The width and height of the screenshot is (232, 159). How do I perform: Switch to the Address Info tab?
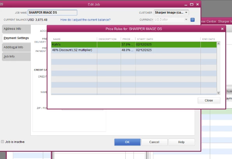click(16, 29)
